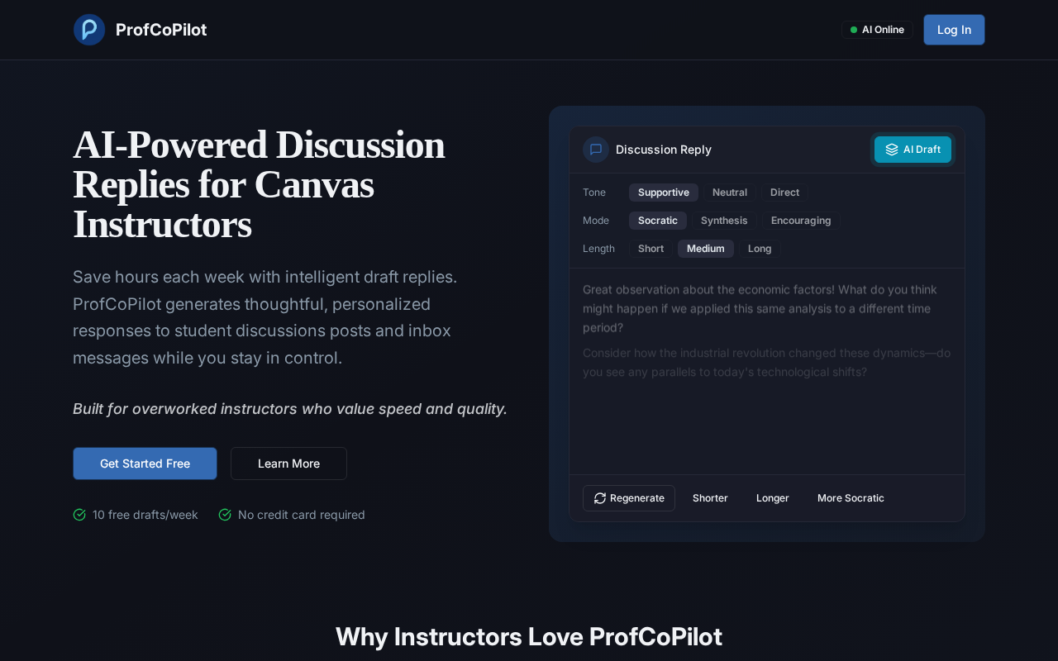The width and height of the screenshot is (1058, 661).
Task: Set reply length to Medium
Action: point(706,249)
